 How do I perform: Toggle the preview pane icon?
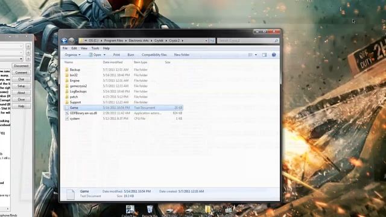point(264,55)
